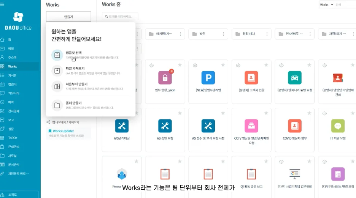
Task: Open 법인 folder options menu
Action: coord(223,34)
